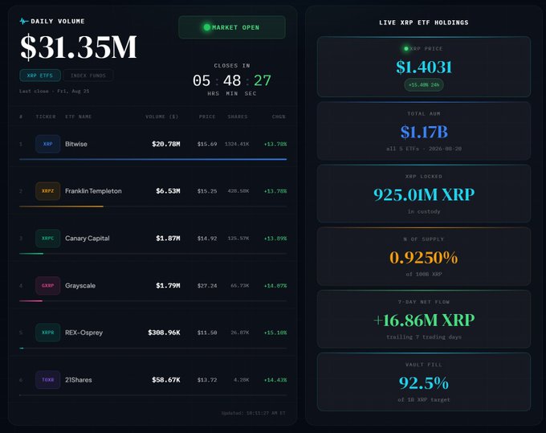The image size is (546, 433).
Task: Click the $27.24 Grayscale price
Action: click(207, 286)
